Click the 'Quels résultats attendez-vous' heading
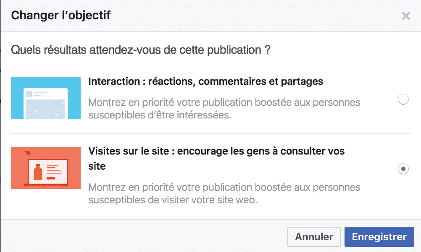Screen dimensions: 421x252 pos(140,50)
